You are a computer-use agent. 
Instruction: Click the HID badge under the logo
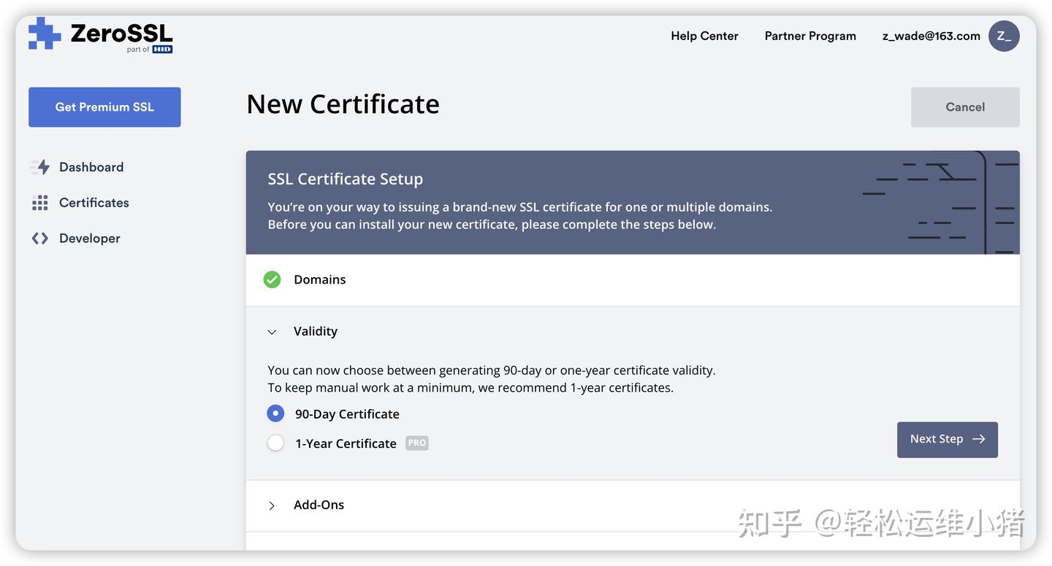(x=162, y=50)
